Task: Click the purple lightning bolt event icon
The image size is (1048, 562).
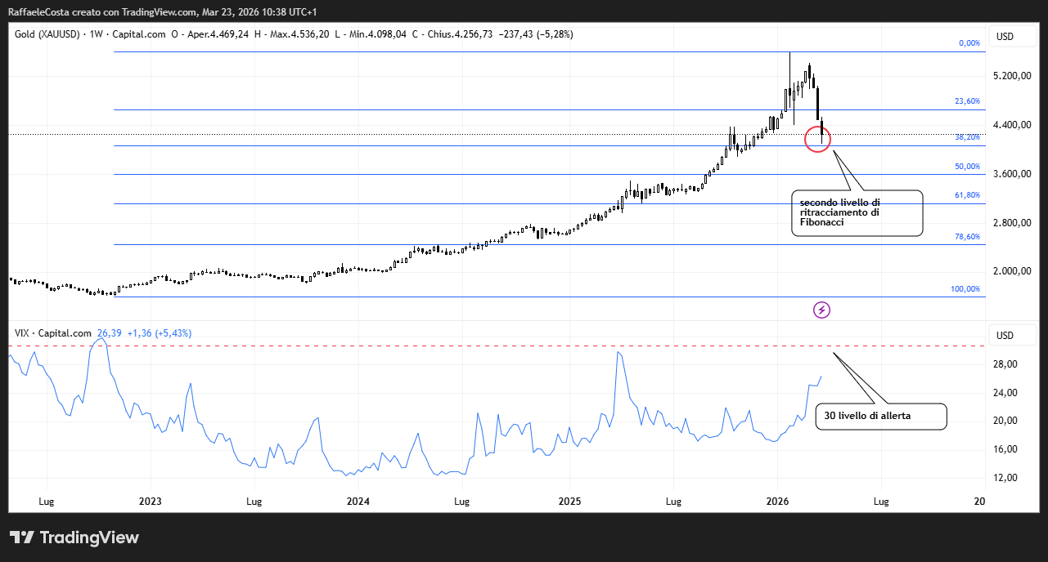Action: (x=822, y=310)
